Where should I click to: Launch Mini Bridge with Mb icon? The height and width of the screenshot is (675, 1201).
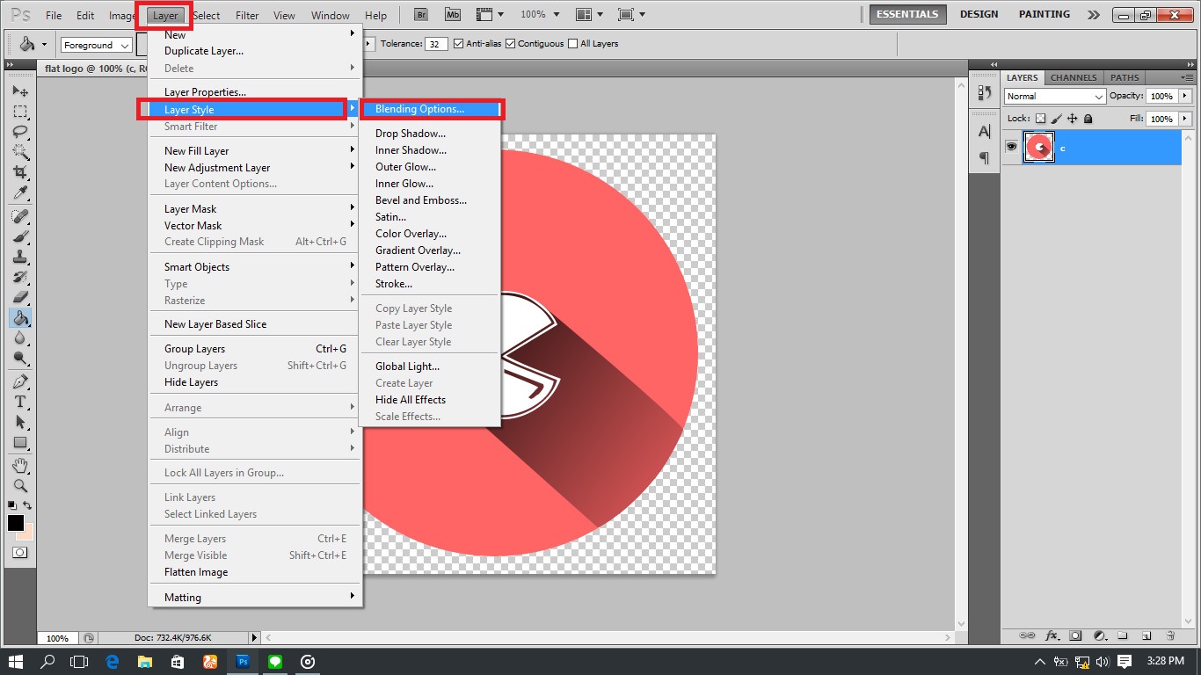click(x=452, y=15)
